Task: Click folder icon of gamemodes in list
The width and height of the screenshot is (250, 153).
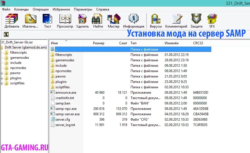Action: point(52,60)
